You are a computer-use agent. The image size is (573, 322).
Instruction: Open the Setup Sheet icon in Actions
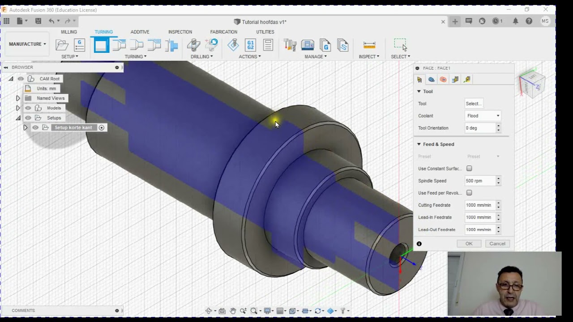[268, 45]
